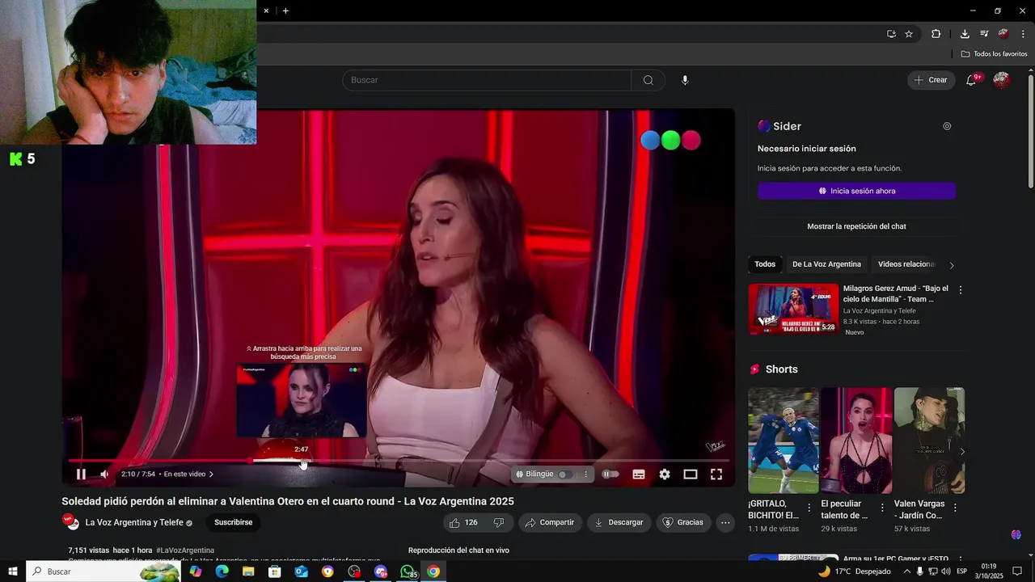Bookmark page with the star icon
The height and width of the screenshot is (582, 1035).
tap(909, 34)
